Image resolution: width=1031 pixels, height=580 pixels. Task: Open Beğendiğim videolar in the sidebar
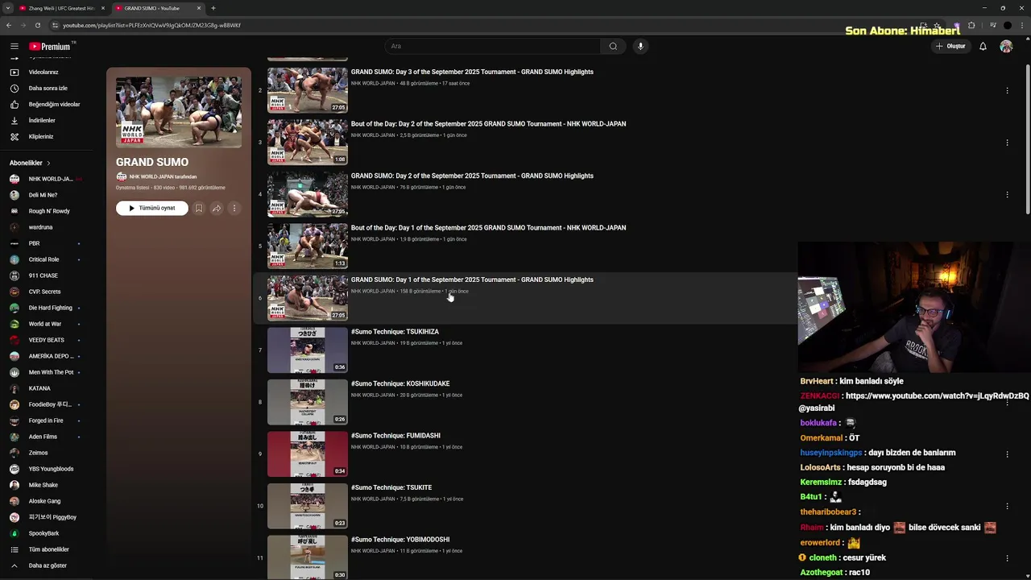pyautogui.click(x=54, y=104)
